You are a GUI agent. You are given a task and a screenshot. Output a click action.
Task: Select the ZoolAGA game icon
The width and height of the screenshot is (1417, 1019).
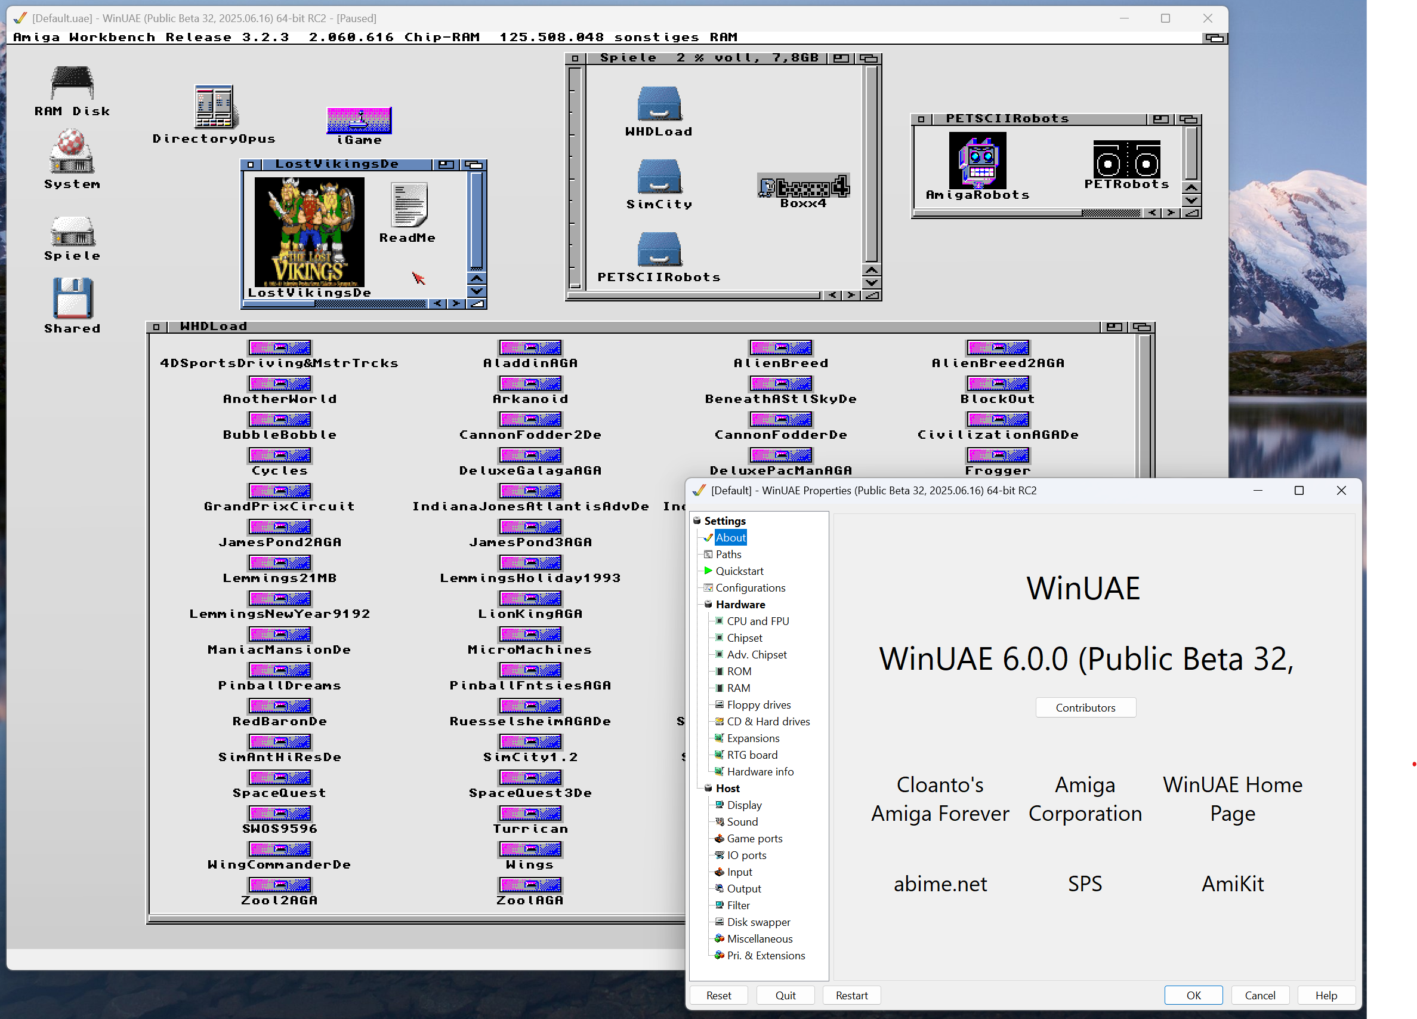(530, 885)
